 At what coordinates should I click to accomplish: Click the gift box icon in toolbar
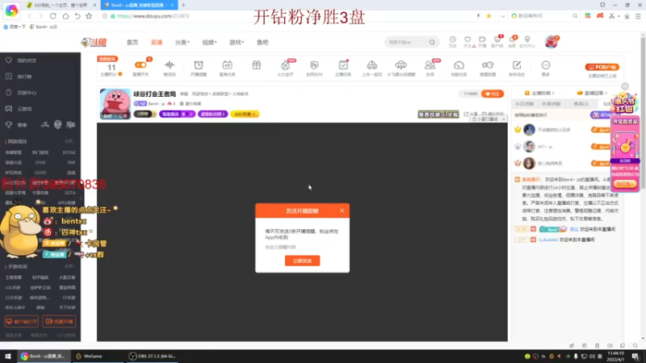point(256,65)
